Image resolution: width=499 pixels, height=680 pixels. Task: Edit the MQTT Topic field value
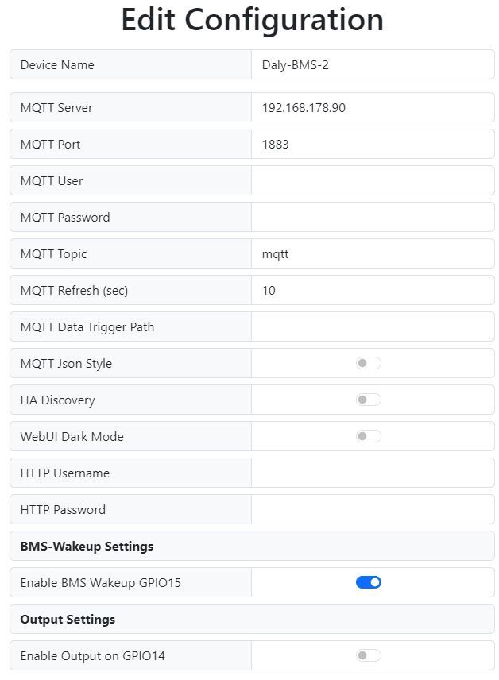pyautogui.click(x=373, y=253)
